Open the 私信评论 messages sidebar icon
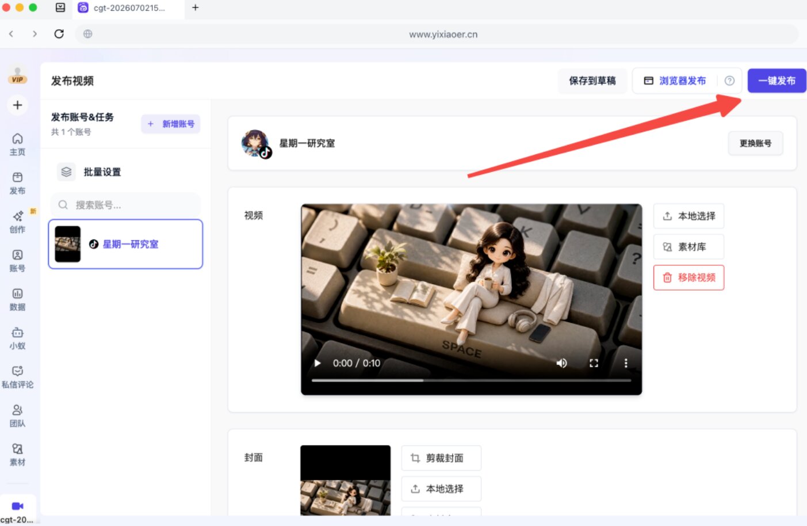Viewport: 807px width, 526px height. pos(17,377)
